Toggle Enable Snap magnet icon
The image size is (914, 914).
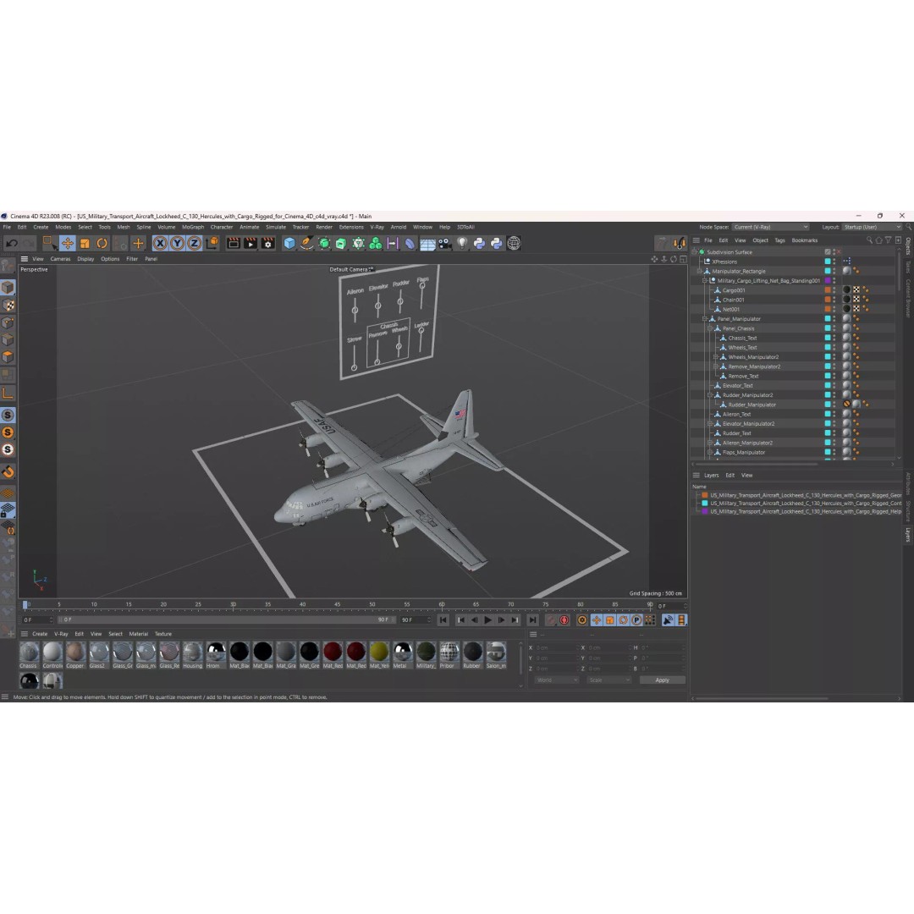(8, 471)
